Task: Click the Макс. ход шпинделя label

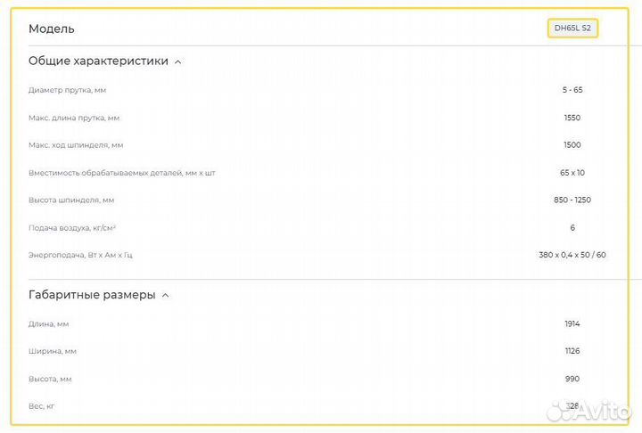Action: (76, 145)
